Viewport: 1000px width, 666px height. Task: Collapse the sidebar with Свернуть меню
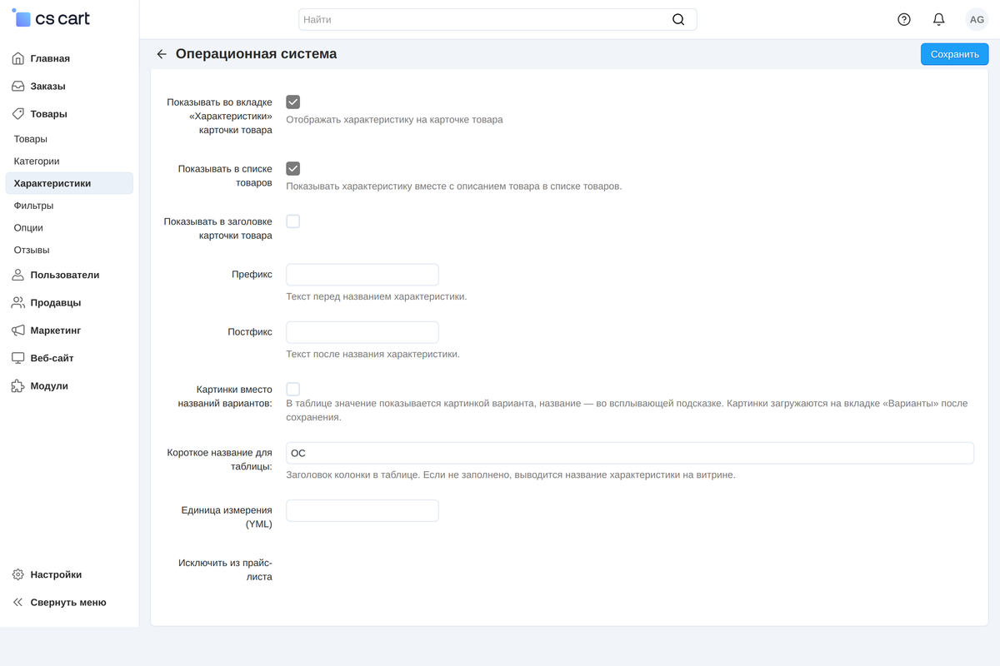point(59,602)
